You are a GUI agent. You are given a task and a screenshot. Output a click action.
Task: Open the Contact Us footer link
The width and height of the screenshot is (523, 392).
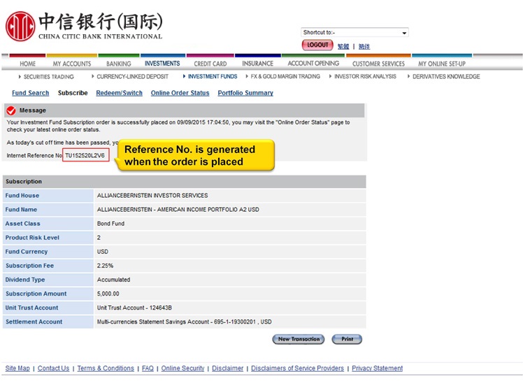coord(53,368)
